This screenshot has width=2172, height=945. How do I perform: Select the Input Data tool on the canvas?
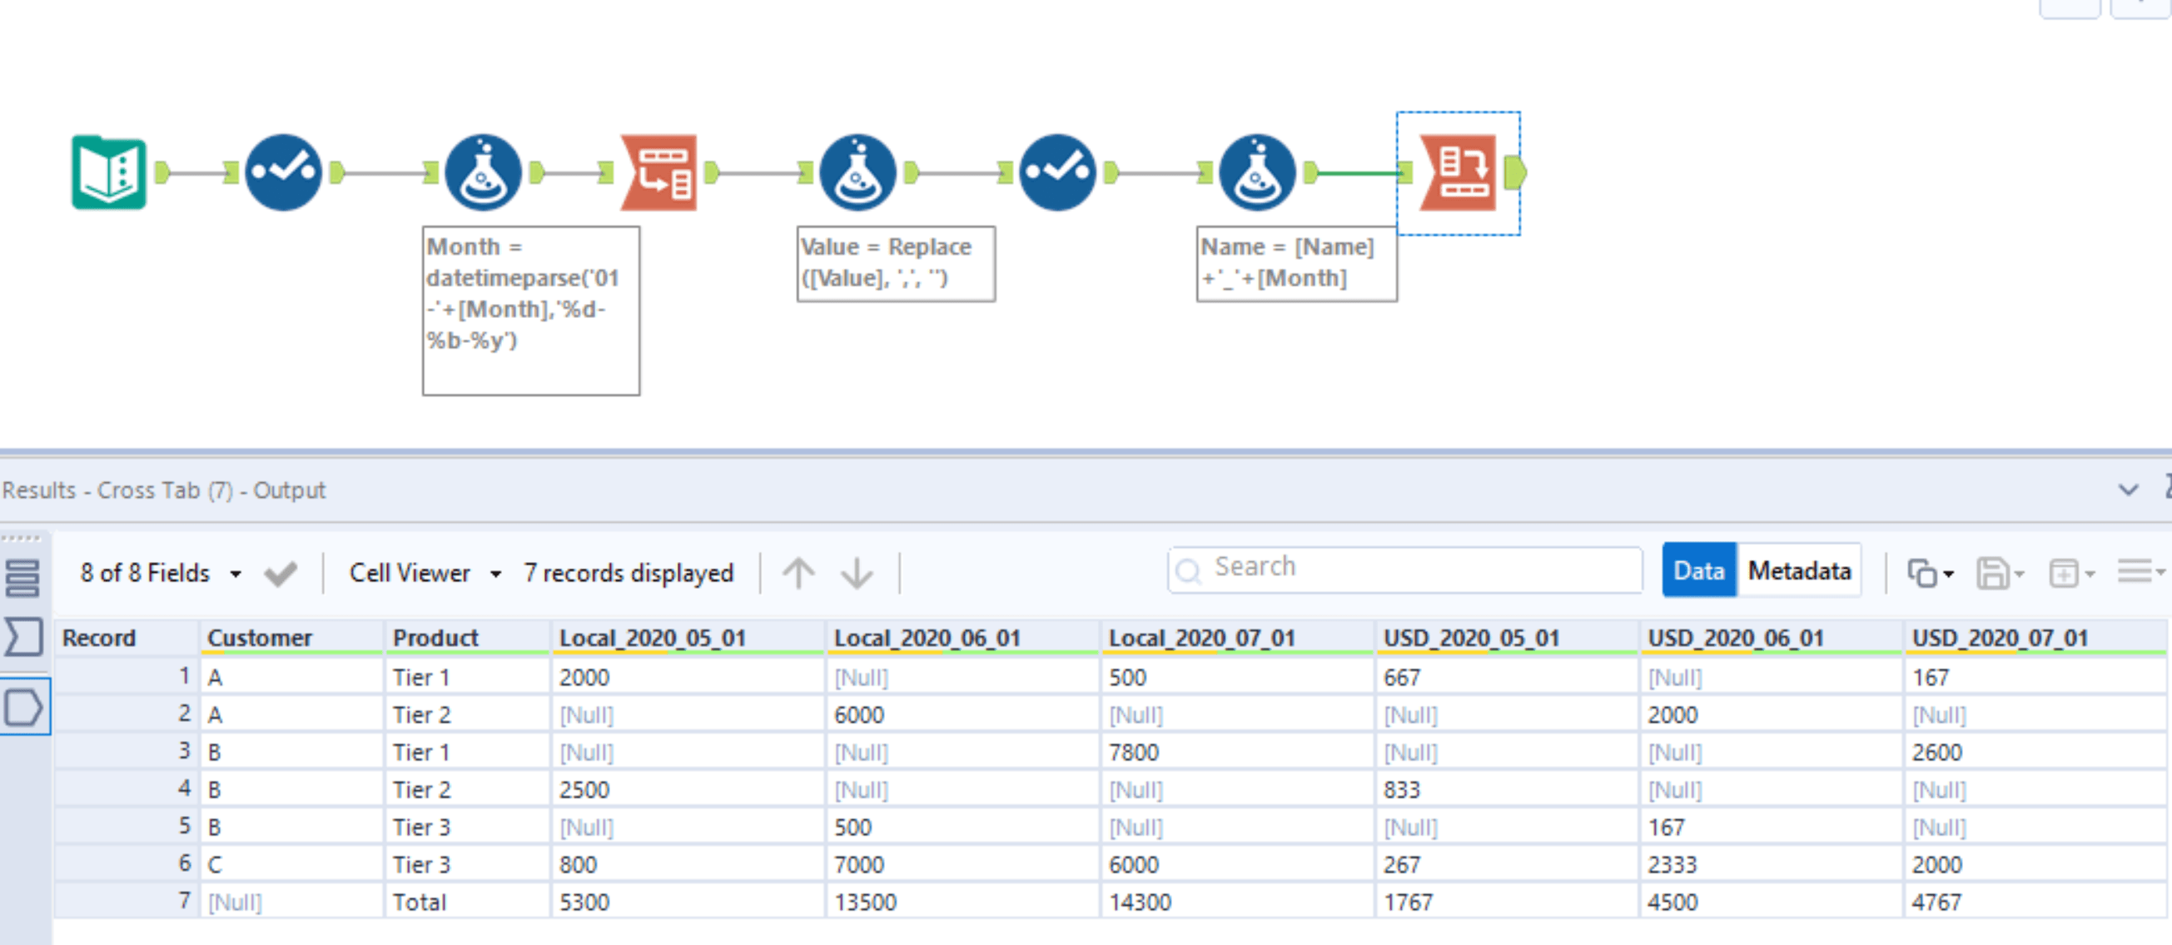108,173
